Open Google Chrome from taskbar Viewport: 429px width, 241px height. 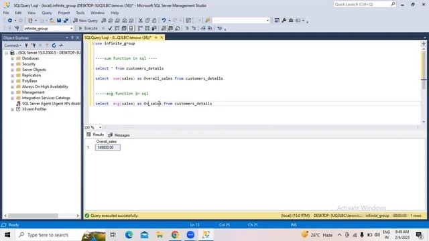coord(175,235)
